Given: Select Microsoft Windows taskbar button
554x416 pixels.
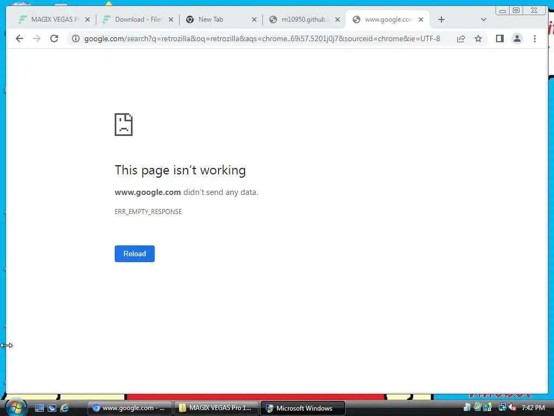Looking at the screenshot, I should 303,408.
